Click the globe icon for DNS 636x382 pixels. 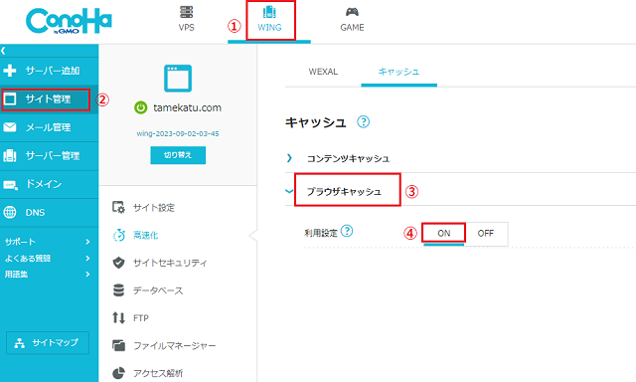pyautogui.click(x=10, y=212)
